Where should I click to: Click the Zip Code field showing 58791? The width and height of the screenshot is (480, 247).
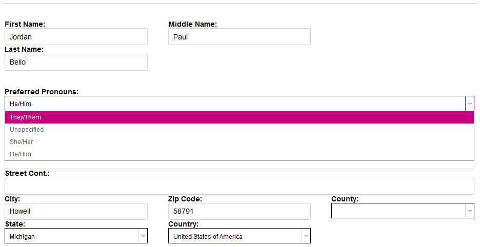click(x=239, y=211)
